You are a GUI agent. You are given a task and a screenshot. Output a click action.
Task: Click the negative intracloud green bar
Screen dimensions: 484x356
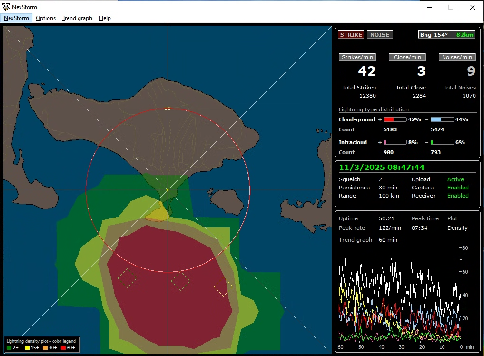442,142
